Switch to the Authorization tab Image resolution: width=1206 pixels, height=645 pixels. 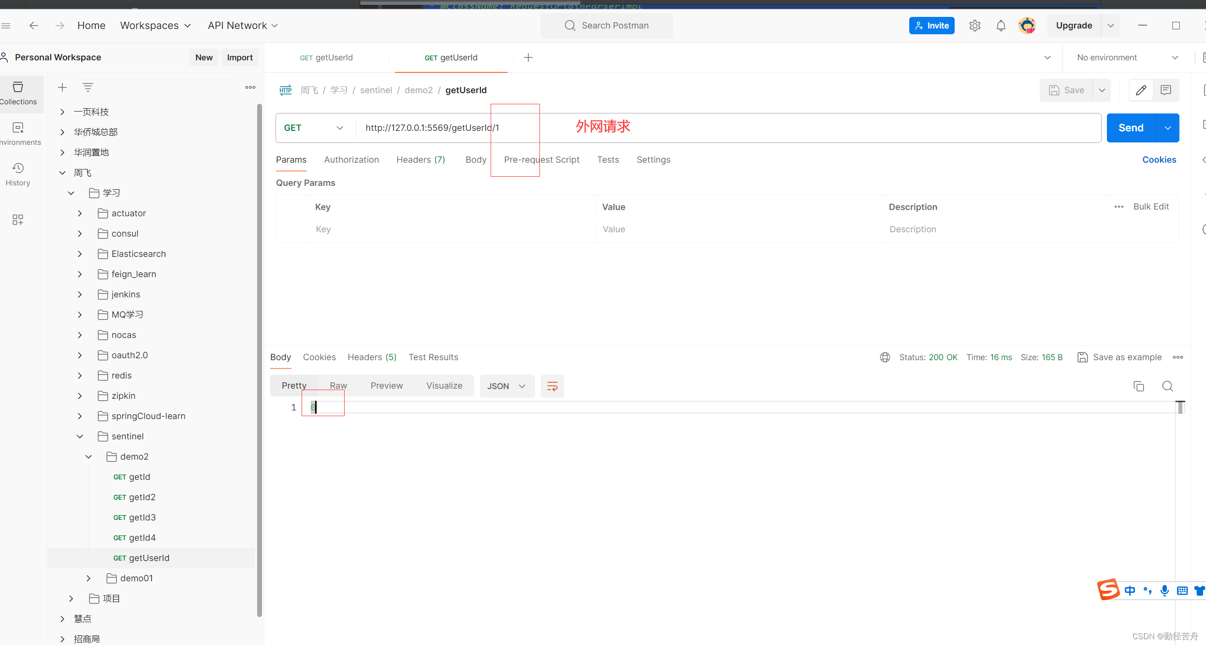(x=351, y=160)
